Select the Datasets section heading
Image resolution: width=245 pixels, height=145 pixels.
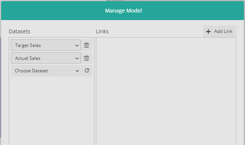tap(19, 31)
